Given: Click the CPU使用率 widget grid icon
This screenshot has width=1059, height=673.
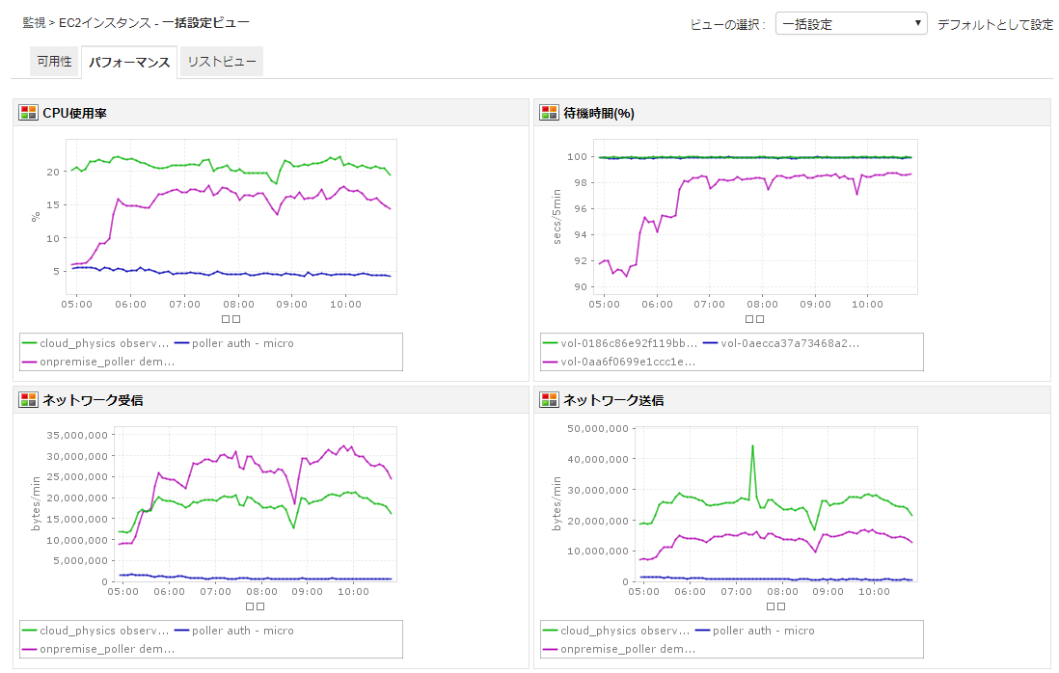Looking at the screenshot, I should [28, 113].
